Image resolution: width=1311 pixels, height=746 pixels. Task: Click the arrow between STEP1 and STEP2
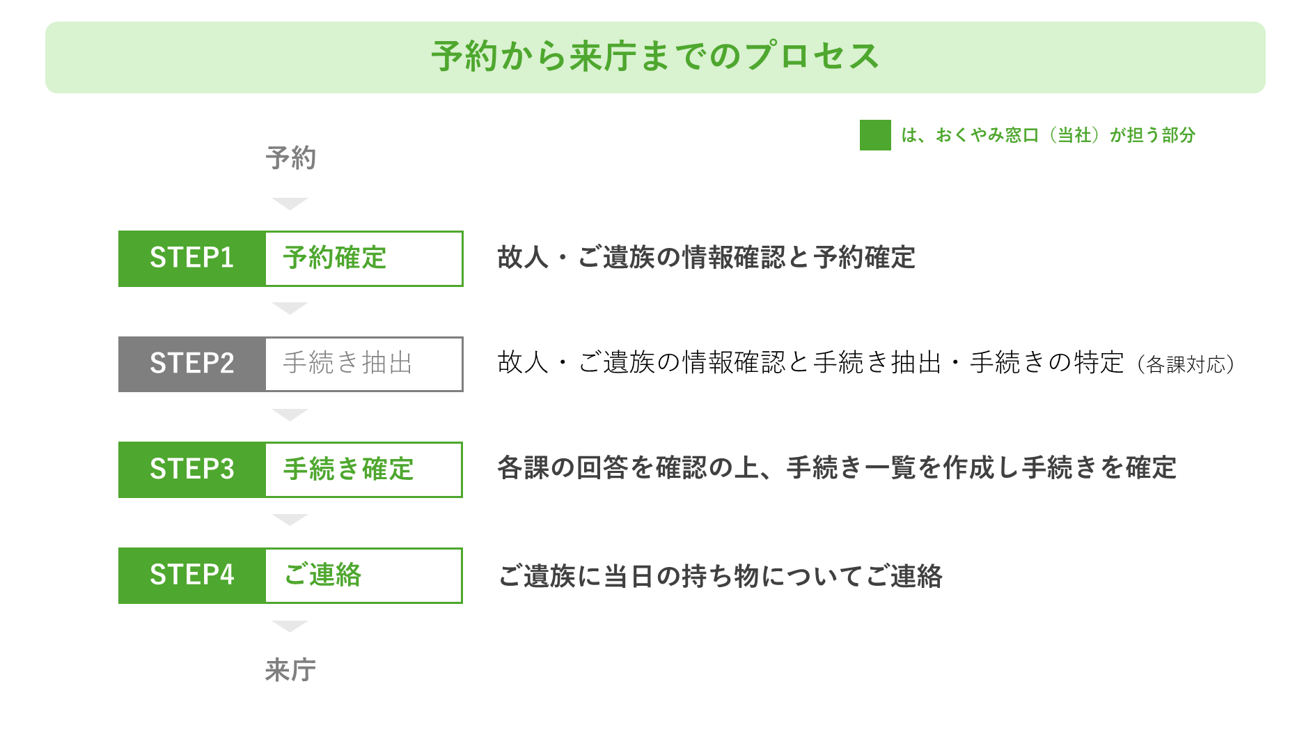click(290, 308)
